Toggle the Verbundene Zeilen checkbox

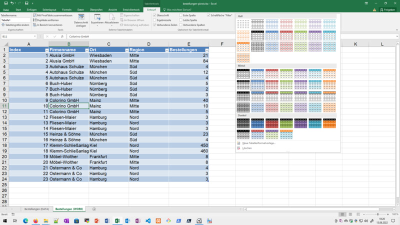[154, 25]
